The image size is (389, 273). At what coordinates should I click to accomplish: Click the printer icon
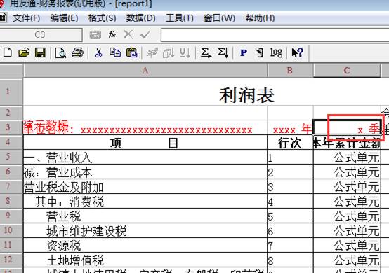77,52
